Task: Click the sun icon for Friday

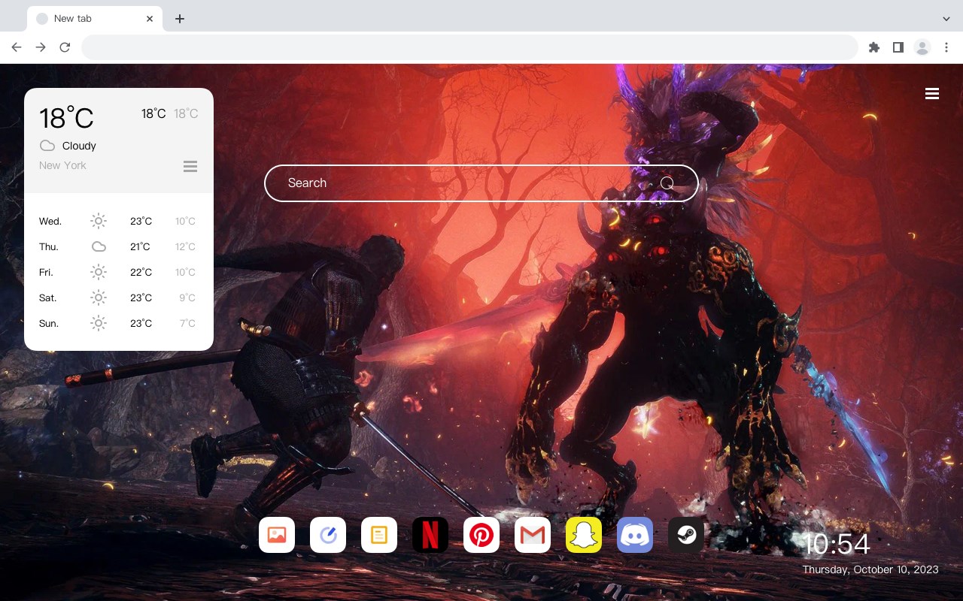Action: (x=99, y=272)
